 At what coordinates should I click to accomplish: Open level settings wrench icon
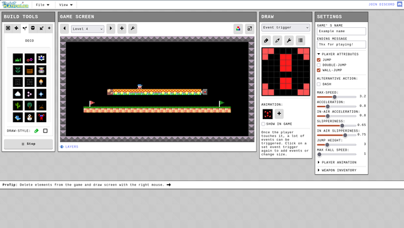coord(133,28)
